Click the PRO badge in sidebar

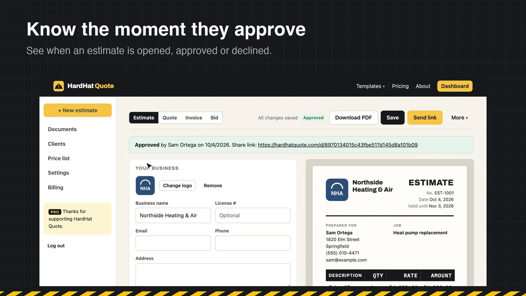coord(55,212)
